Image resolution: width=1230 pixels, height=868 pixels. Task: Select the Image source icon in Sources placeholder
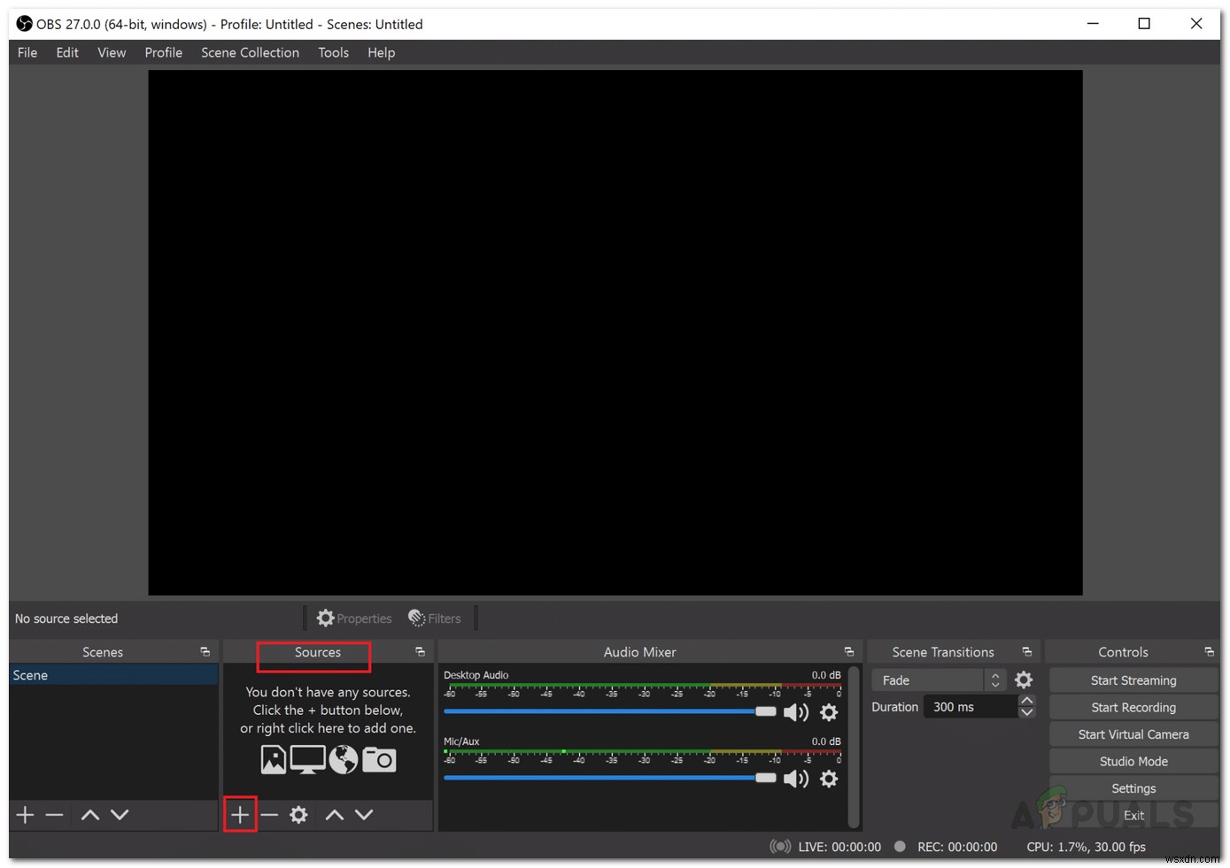click(273, 759)
